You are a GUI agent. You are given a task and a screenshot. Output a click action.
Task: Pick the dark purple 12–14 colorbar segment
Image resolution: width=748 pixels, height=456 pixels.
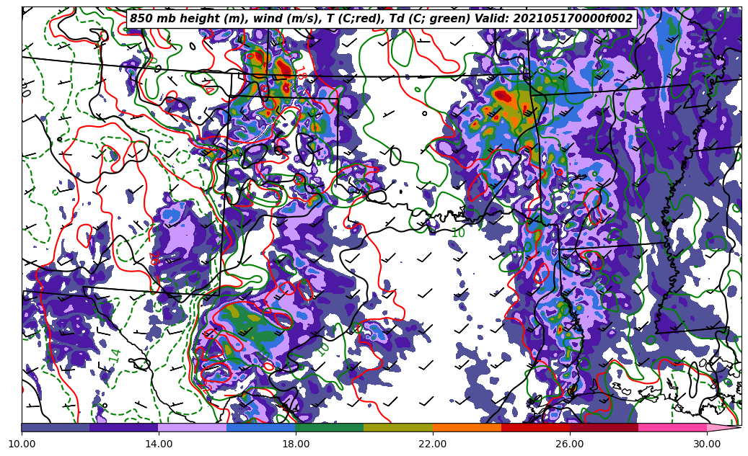tap(124, 427)
